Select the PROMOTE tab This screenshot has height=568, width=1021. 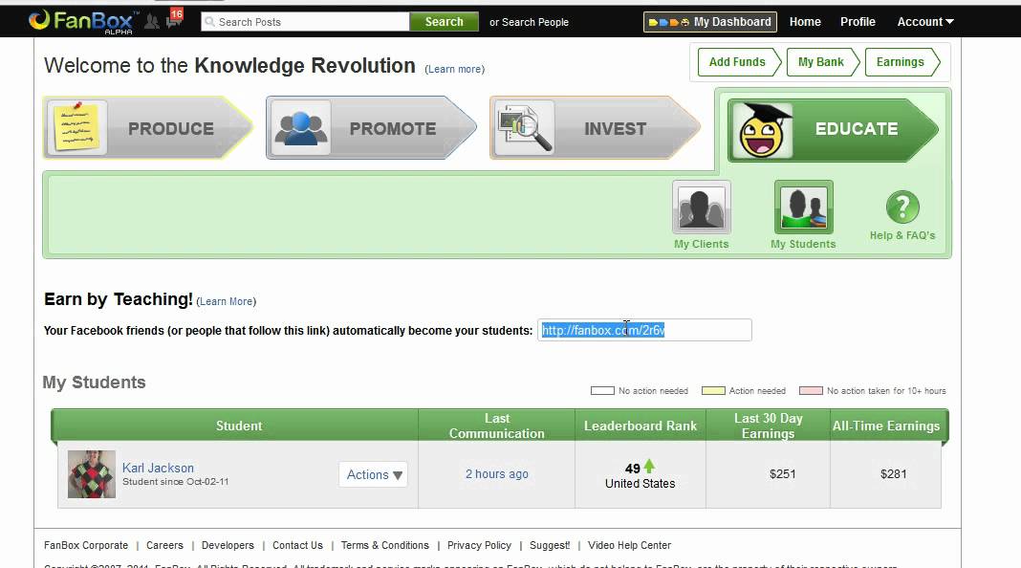[x=371, y=128]
